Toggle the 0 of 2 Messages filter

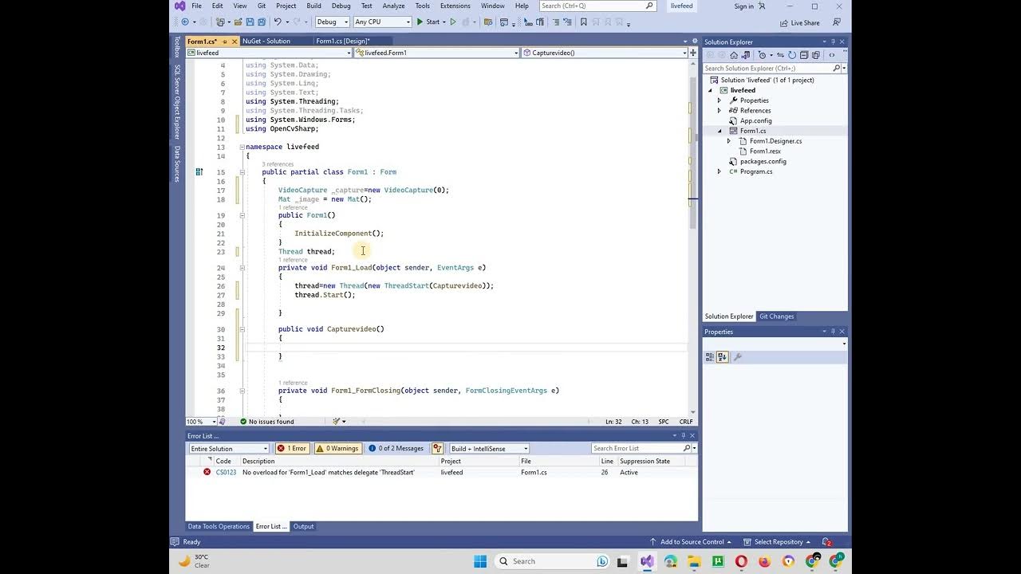coord(396,449)
